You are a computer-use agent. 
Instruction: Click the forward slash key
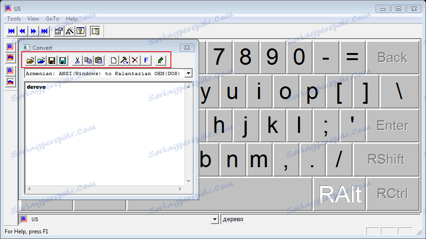[x=339, y=159]
